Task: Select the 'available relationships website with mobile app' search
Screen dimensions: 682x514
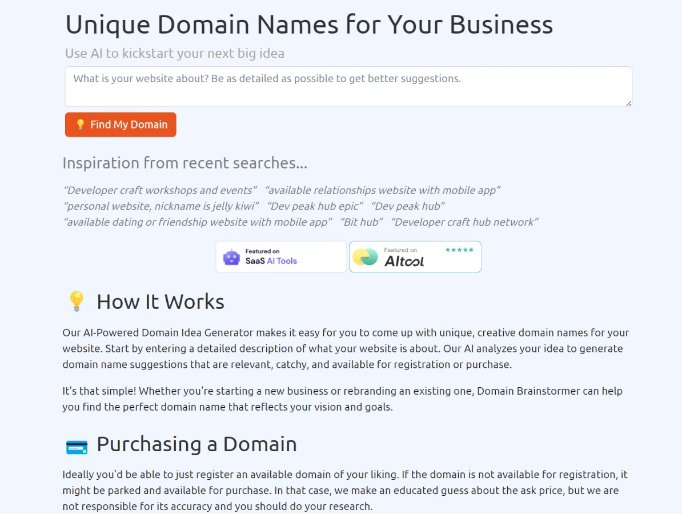Action: coord(383,190)
